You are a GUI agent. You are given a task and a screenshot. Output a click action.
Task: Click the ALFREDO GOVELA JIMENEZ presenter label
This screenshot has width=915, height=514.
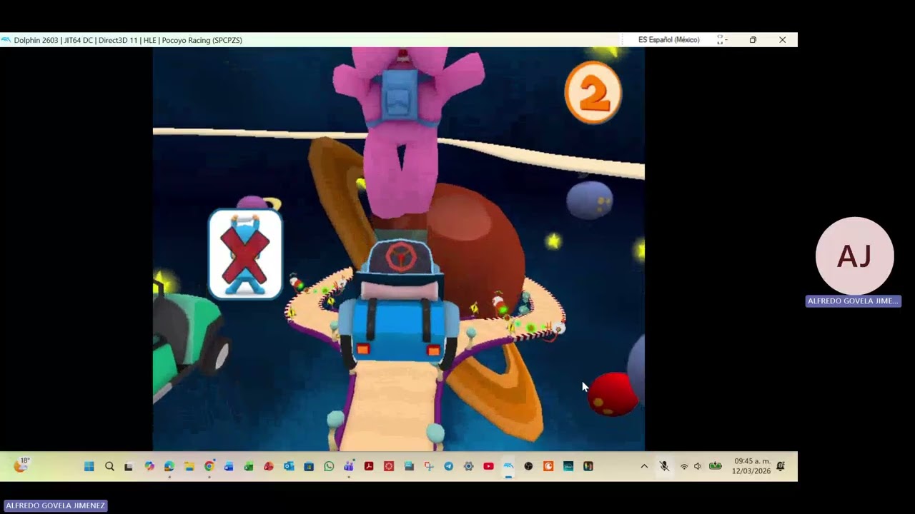55,505
